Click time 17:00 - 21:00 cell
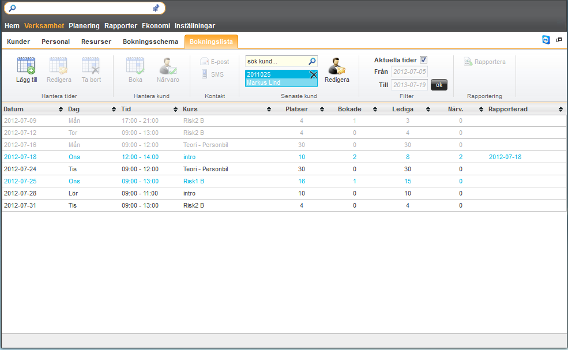Screen dimensions: 568x350 pos(140,121)
